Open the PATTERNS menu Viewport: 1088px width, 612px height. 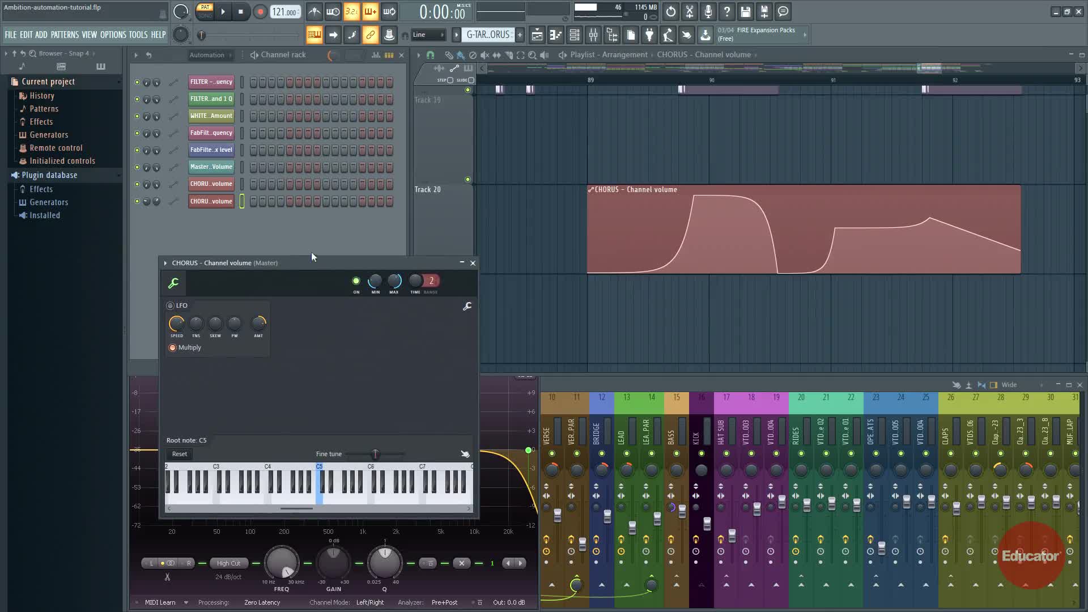click(65, 35)
